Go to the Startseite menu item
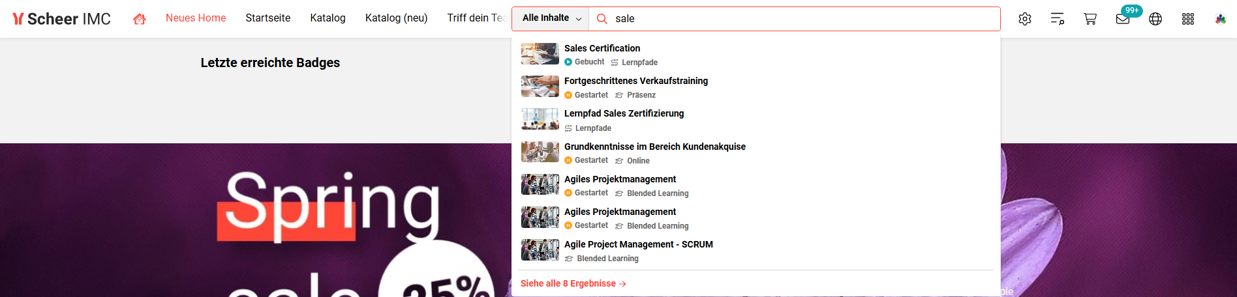 (x=268, y=18)
